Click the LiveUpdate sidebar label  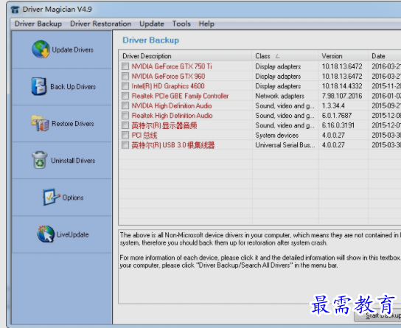click(x=73, y=234)
